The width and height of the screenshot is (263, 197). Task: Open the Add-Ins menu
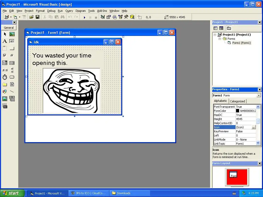(x=102, y=11)
